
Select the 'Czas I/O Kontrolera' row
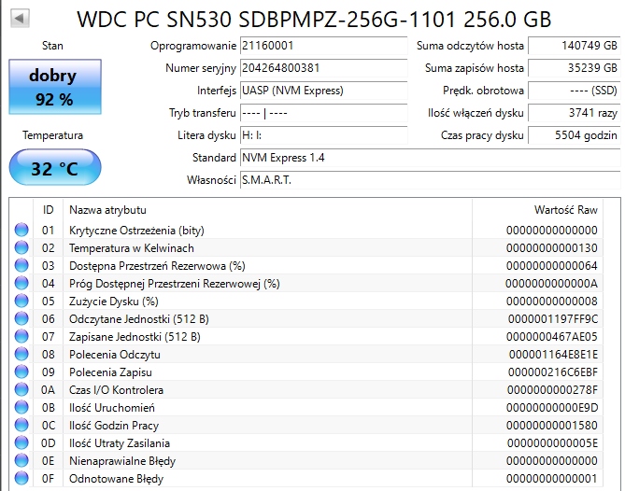pyautogui.click(x=306, y=389)
